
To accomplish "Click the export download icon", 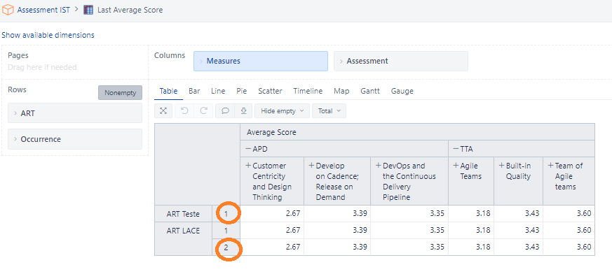I will point(243,111).
